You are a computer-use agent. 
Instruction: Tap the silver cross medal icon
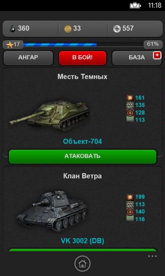tap(117, 29)
